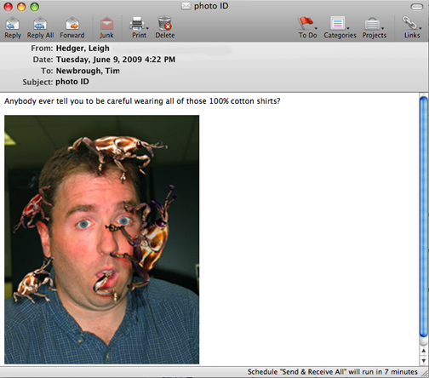This screenshot has height=378, width=429.
Task: Flag message with To Do icon
Action: click(306, 23)
